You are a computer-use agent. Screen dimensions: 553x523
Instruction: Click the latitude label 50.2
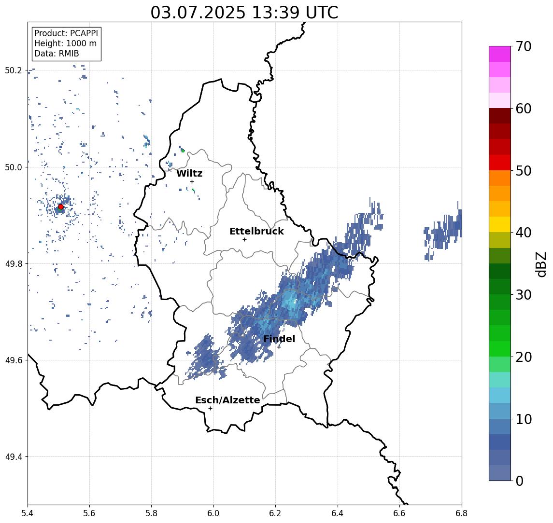click(14, 70)
